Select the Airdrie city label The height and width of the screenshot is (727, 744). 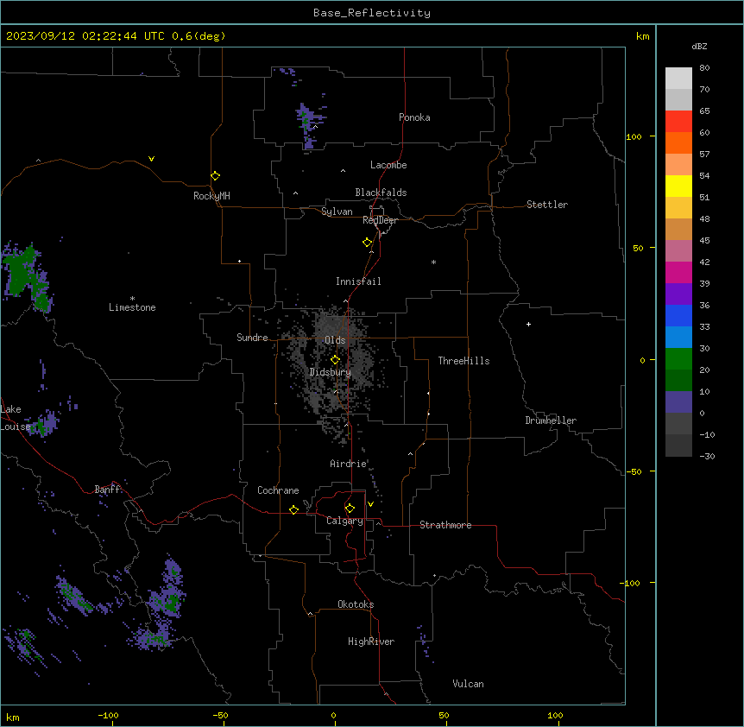pyautogui.click(x=348, y=464)
